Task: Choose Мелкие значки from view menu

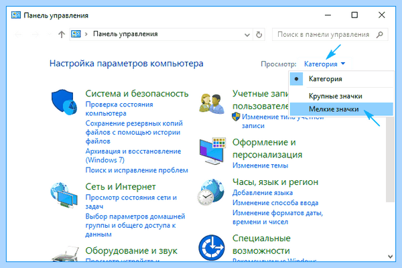Action: pyautogui.click(x=341, y=109)
